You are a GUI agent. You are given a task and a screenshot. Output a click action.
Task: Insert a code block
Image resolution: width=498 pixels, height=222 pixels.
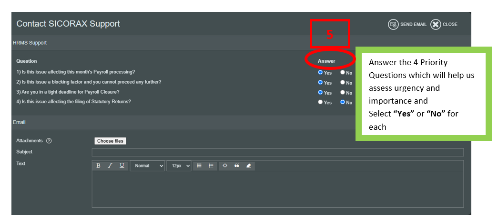(225, 165)
